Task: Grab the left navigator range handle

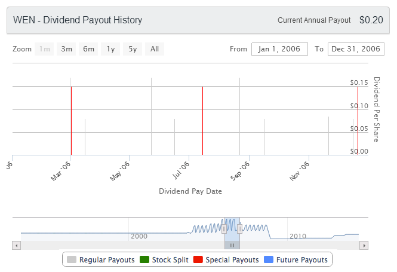Action: tap(224, 229)
